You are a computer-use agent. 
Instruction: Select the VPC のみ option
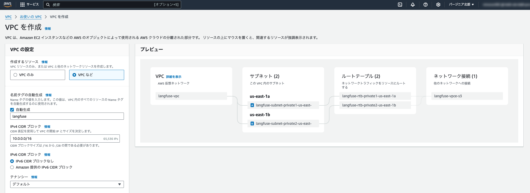pyautogui.click(x=38, y=75)
